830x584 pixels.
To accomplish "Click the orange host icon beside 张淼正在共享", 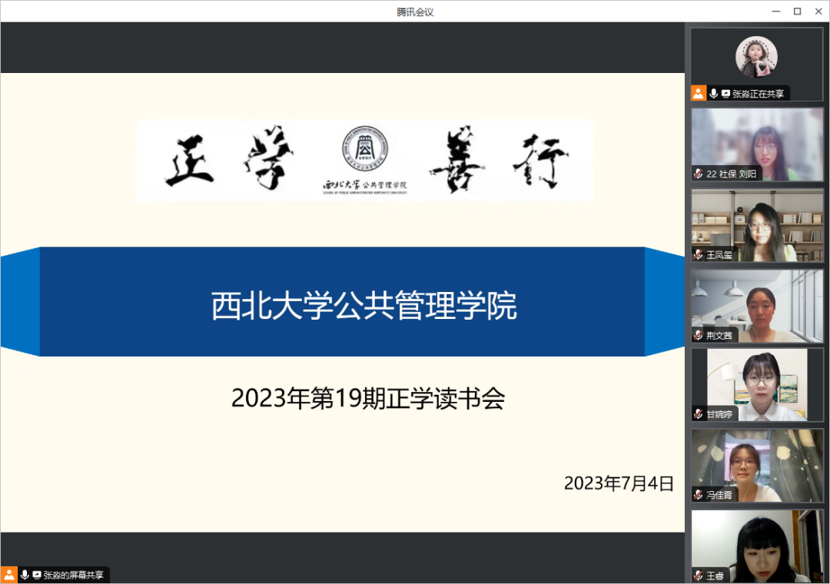I will [x=698, y=93].
